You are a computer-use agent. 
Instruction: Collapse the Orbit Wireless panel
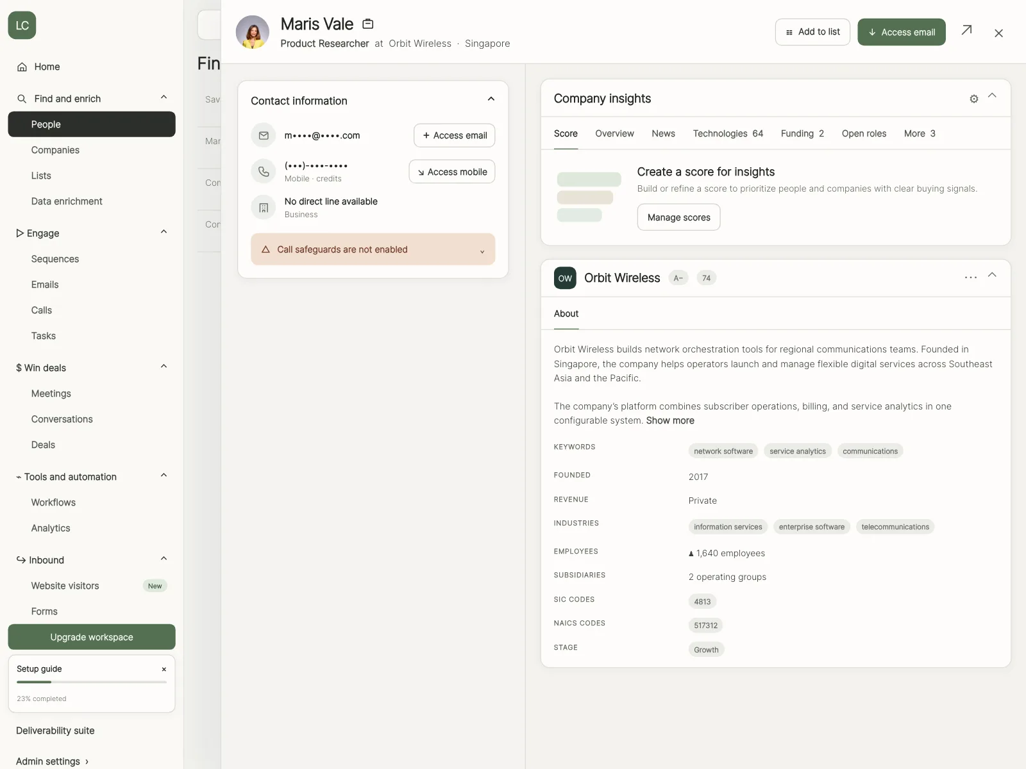(992, 275)
